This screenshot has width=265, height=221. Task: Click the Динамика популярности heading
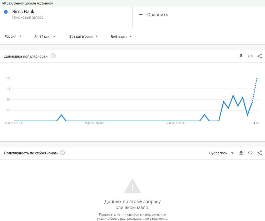click(26, 56)
